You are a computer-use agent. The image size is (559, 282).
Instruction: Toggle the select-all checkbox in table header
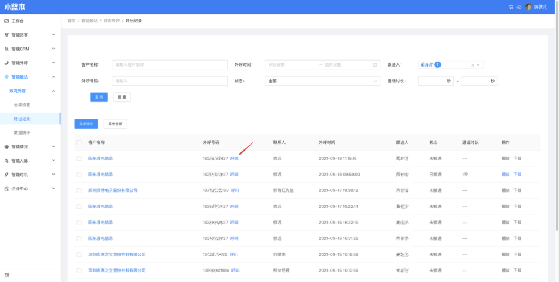(79, 142)
